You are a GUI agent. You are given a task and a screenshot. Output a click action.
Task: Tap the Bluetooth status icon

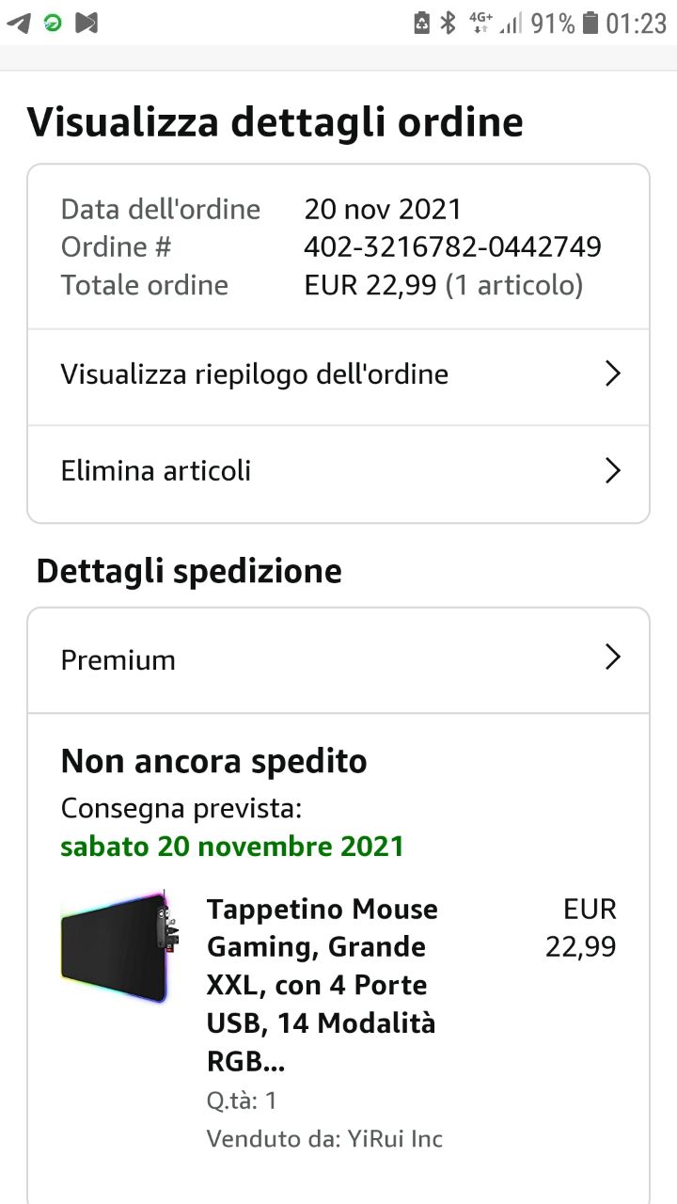pos(449,23)
